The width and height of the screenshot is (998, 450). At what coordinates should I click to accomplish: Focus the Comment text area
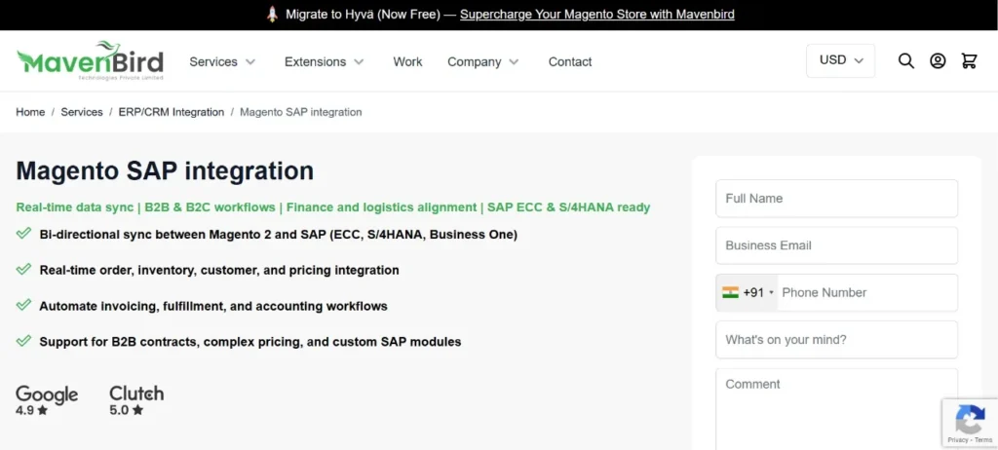click(x=836, y=409)
